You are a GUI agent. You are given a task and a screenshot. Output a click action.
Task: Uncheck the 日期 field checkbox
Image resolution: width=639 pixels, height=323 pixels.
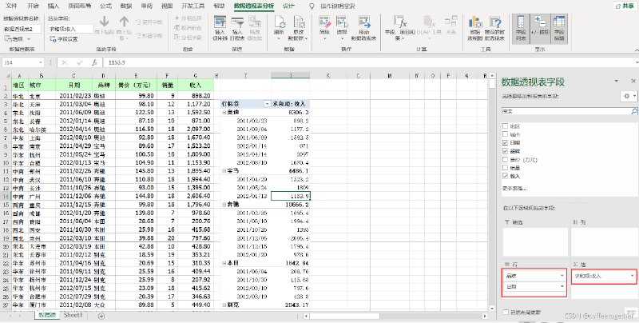[x=506, y=143]
